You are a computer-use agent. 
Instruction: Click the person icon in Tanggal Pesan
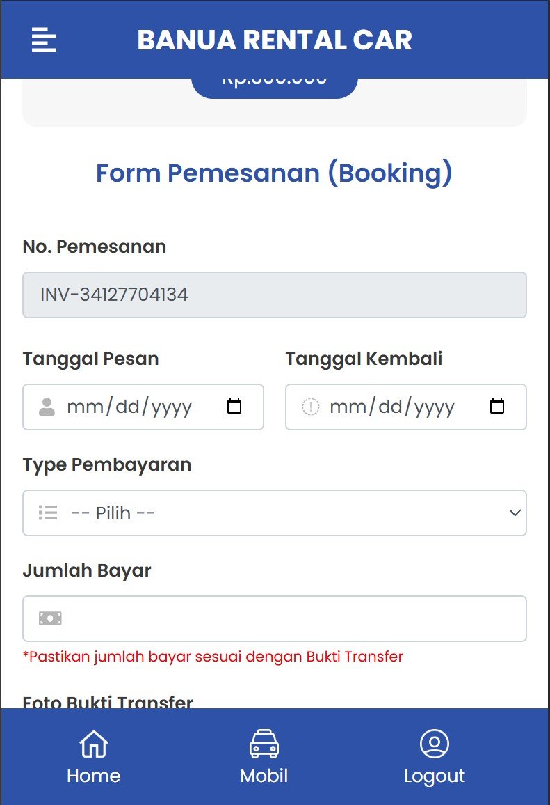[47, 407]
